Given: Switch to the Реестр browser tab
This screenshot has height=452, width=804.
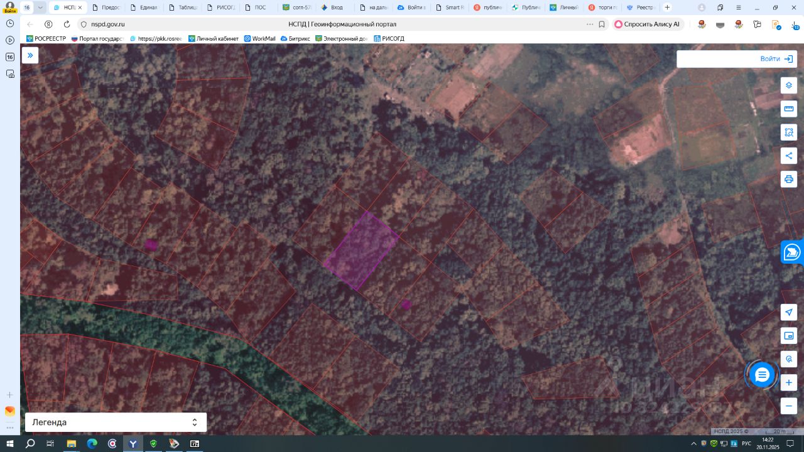Looking at the screenshot, I should click(x=641, y=8).
